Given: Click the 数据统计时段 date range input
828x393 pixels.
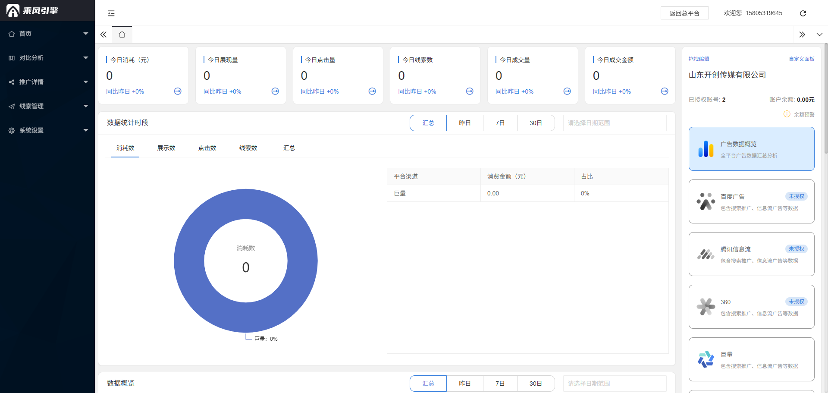Looking at the screenshot, I should coord(615,123).
